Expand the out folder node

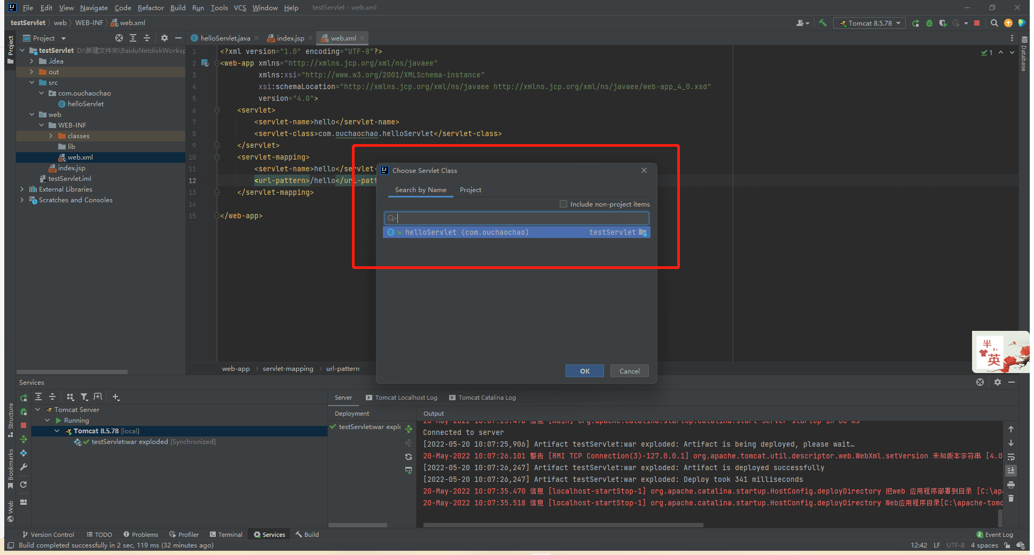(32, 72)
